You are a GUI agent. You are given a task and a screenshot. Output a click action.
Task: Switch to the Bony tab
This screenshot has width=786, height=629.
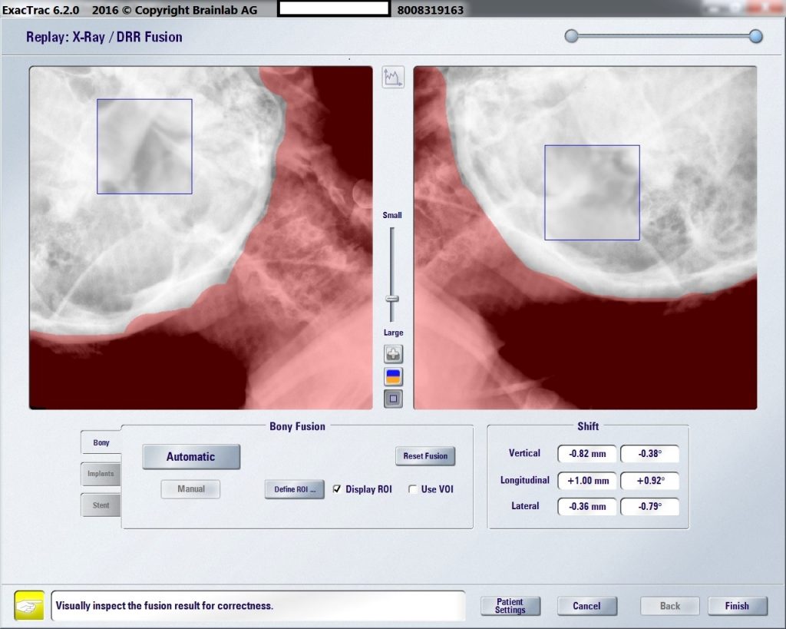101,442
